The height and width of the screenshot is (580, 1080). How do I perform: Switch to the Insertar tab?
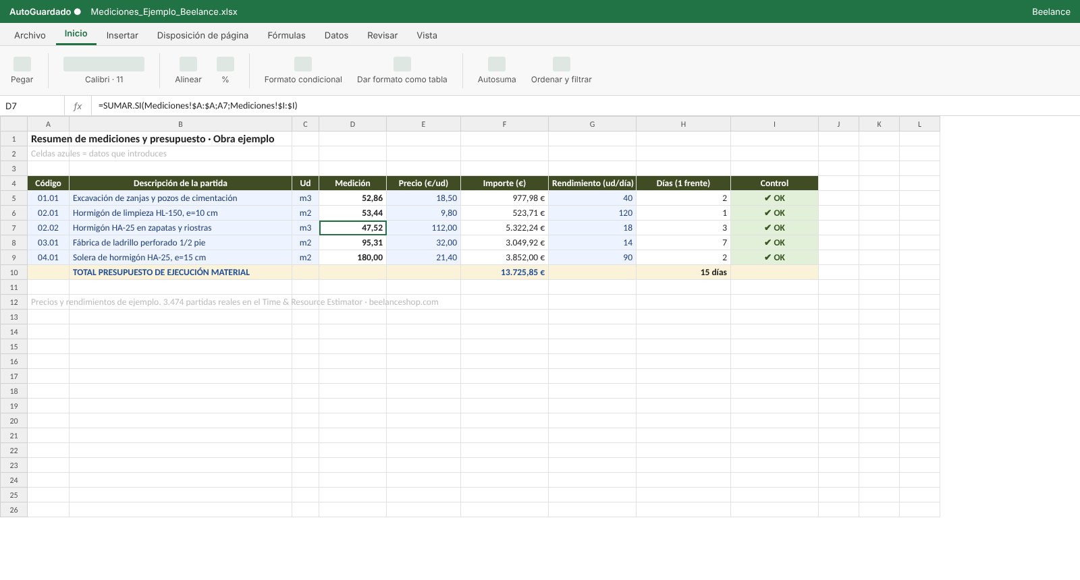(122, 35)
